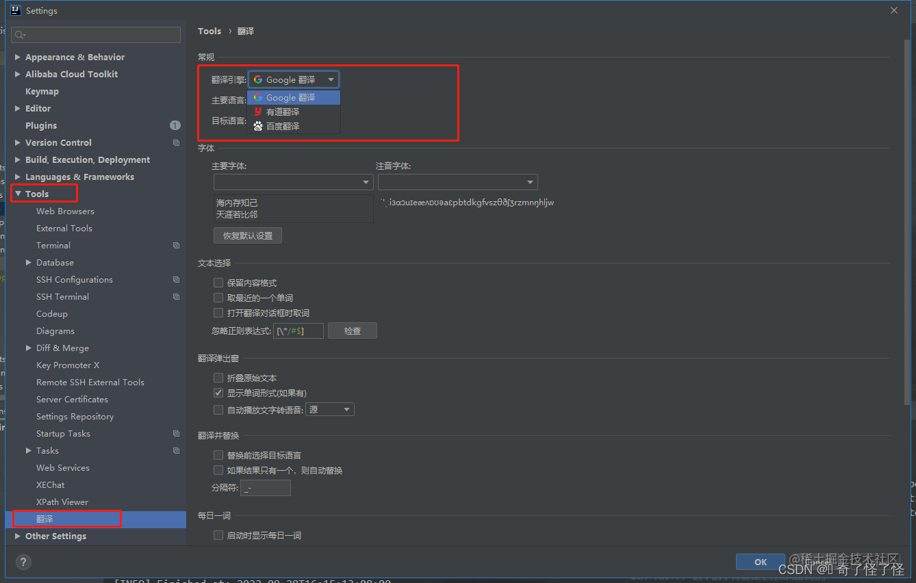This screenshot has width=916, height=583.
Task: Click the search magnifier icon in settings search
Action: tap(18, 35)
